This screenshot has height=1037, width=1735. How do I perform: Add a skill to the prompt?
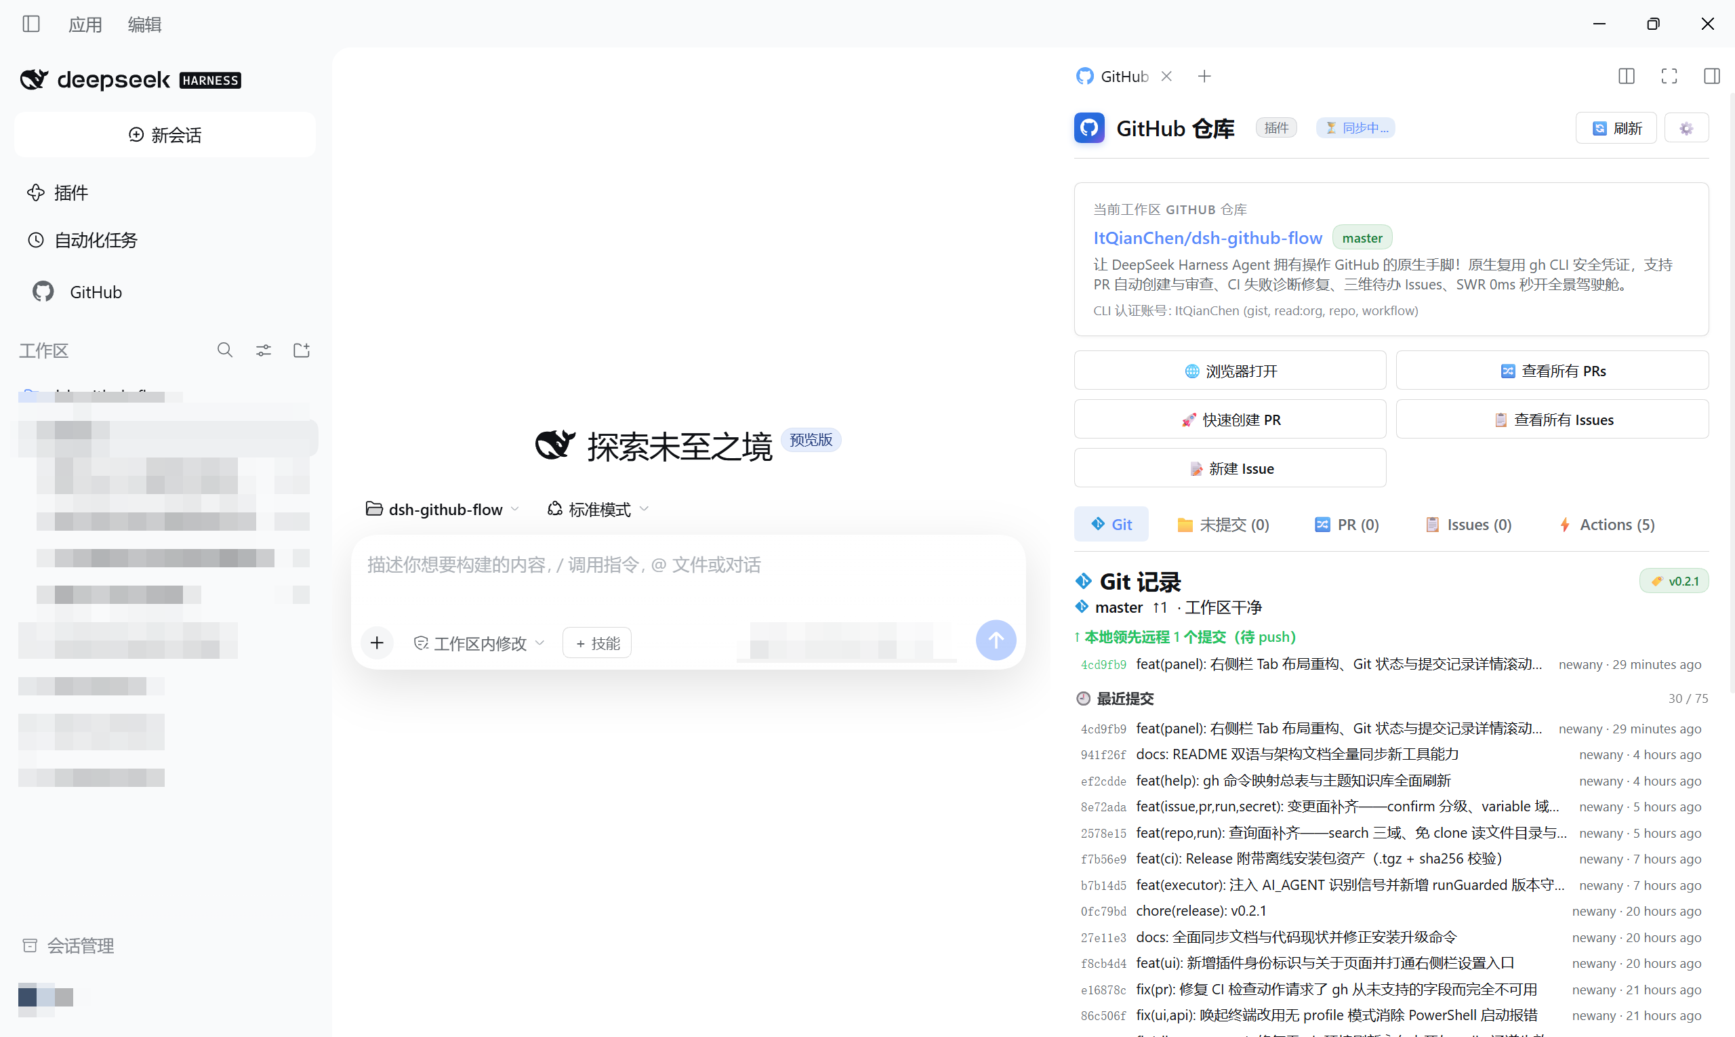(x=596, y=643)
